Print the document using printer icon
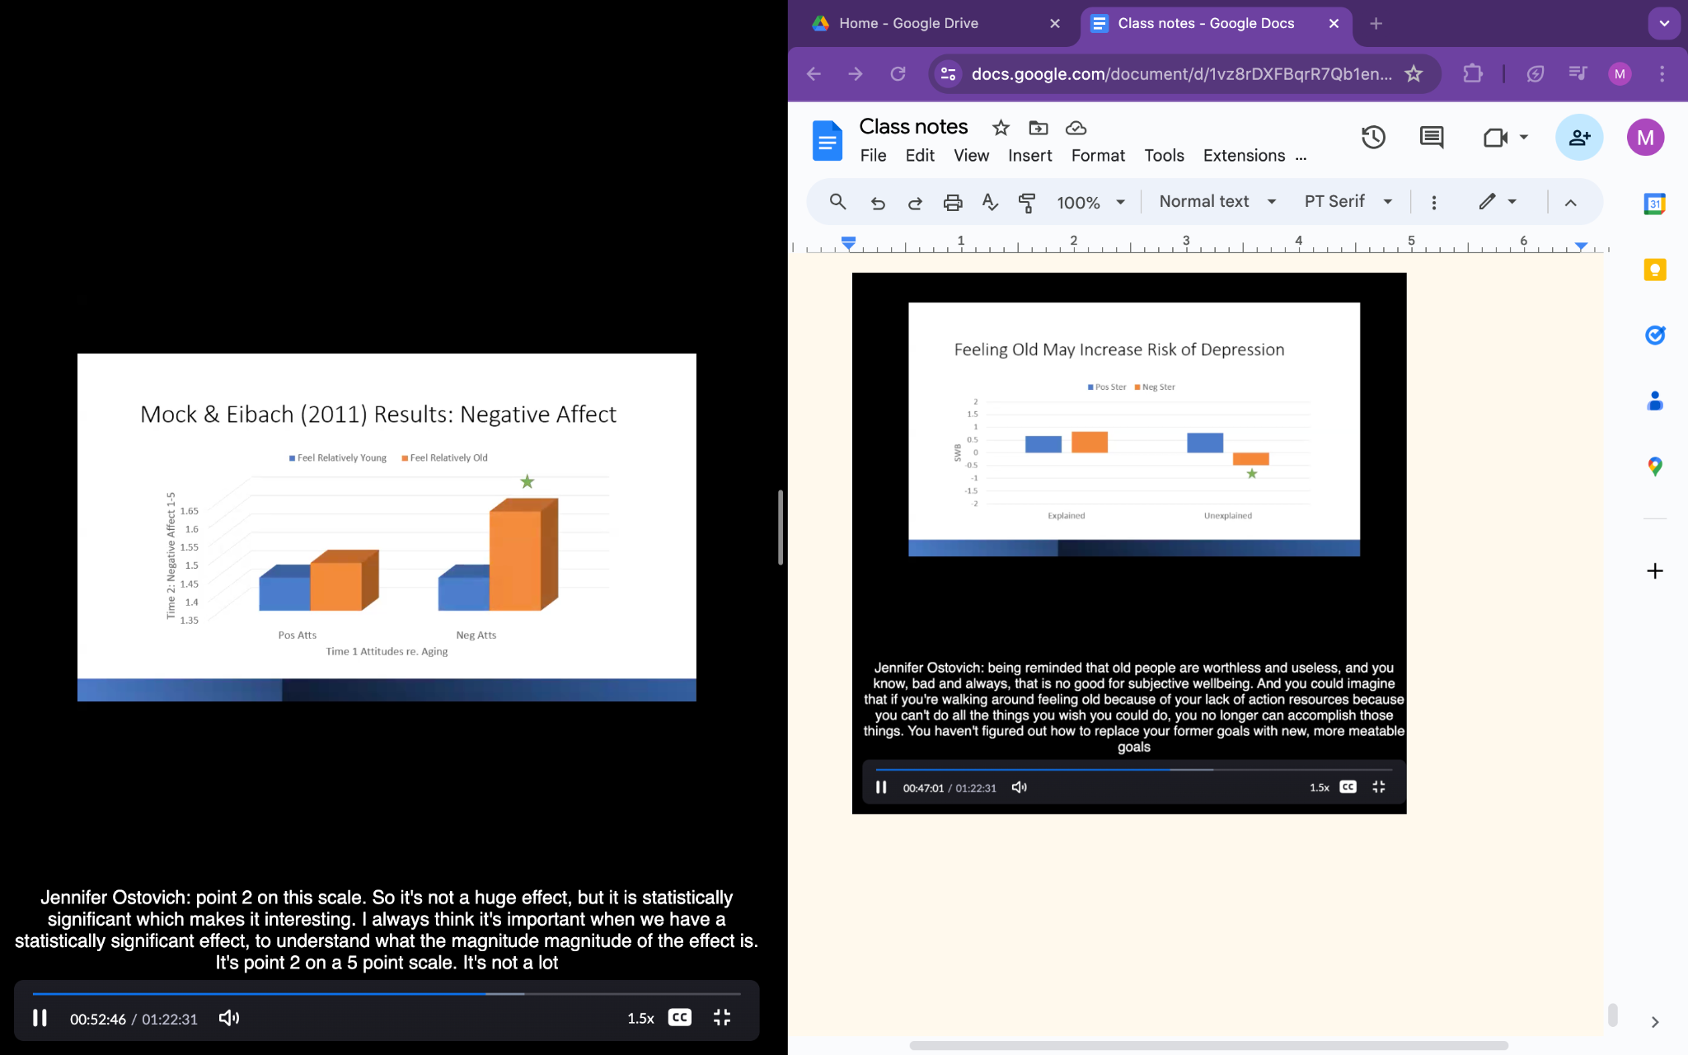Image resolution: width=1688 pixels, height=1055 pixels. point(953,203)
